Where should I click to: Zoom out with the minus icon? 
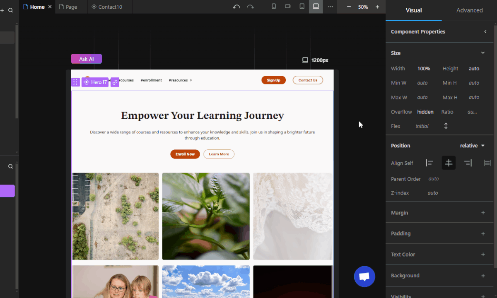(x=349, y=7)
